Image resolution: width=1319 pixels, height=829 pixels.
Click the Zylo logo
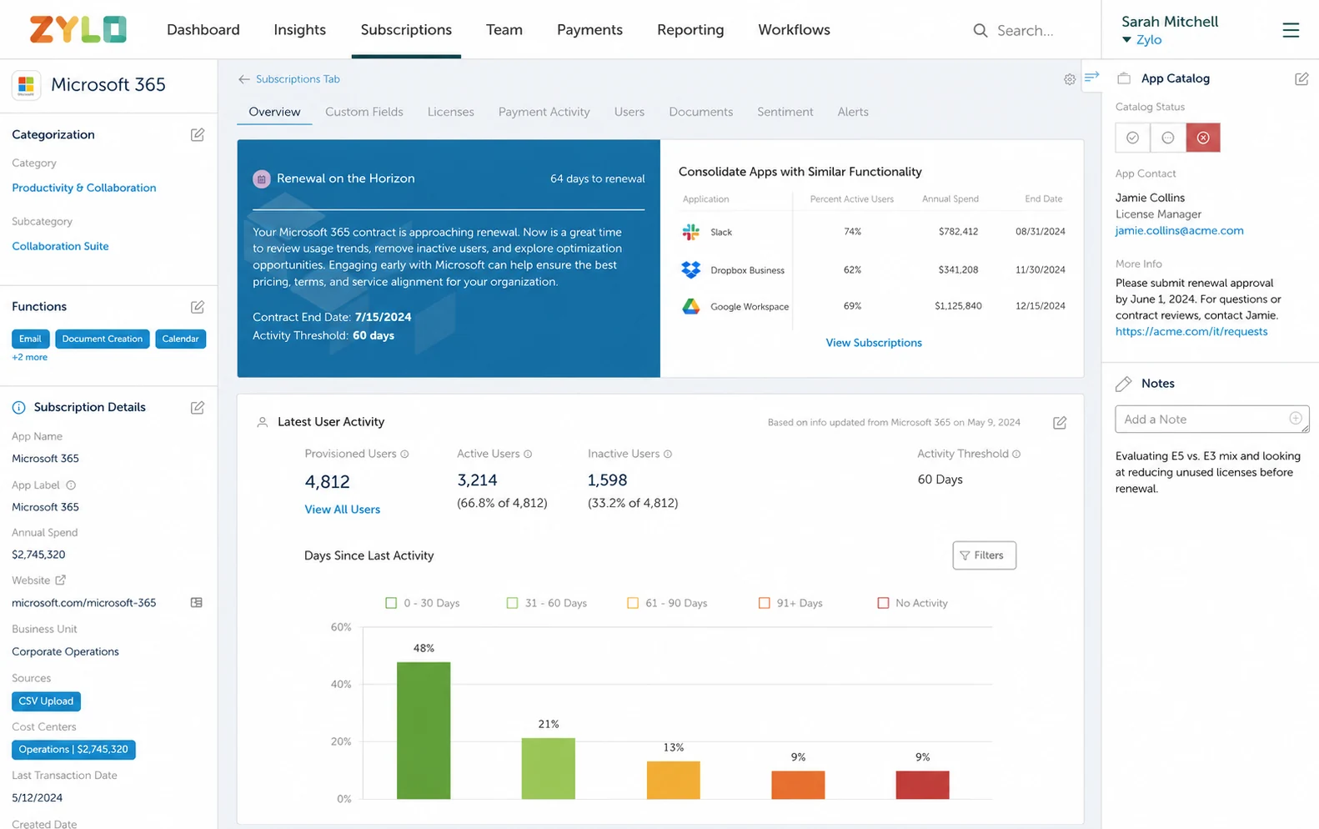tap(78, 29)
